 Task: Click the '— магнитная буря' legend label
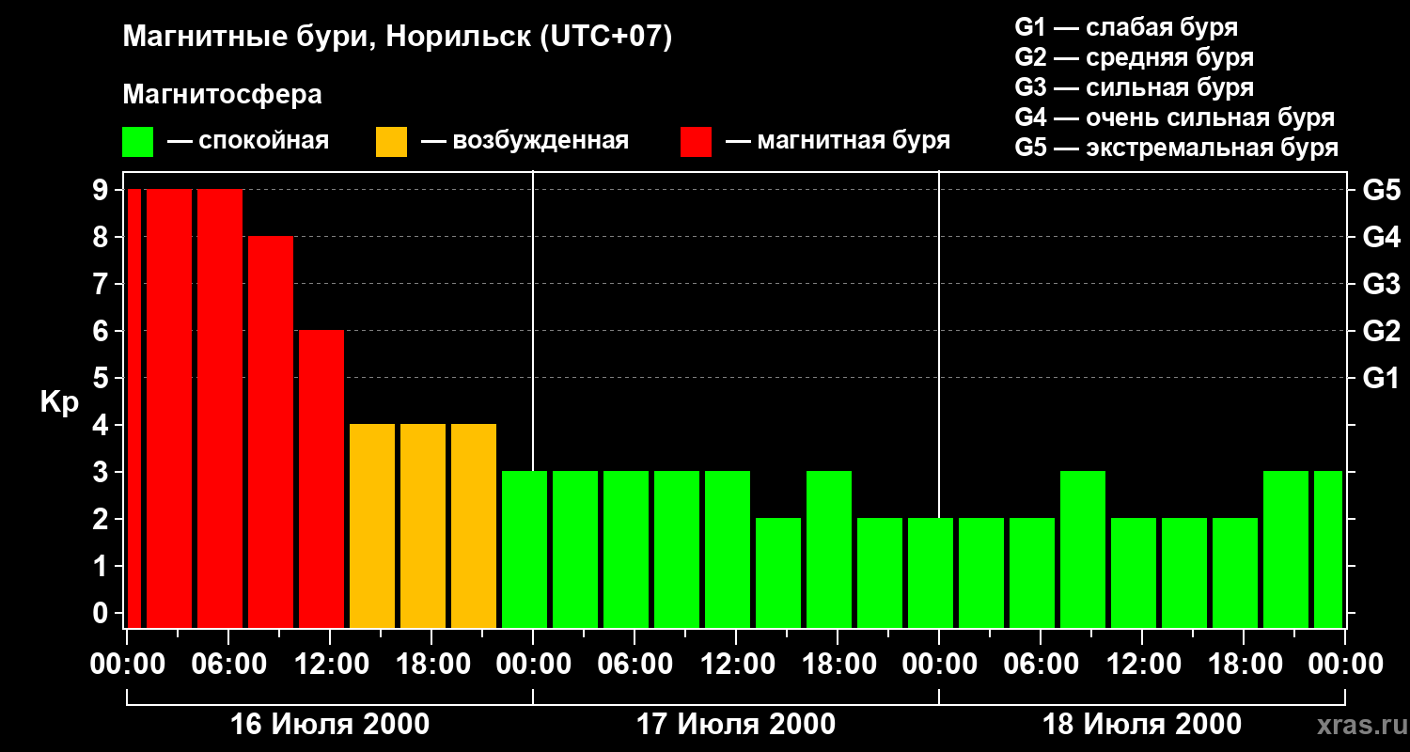[838, 142]
